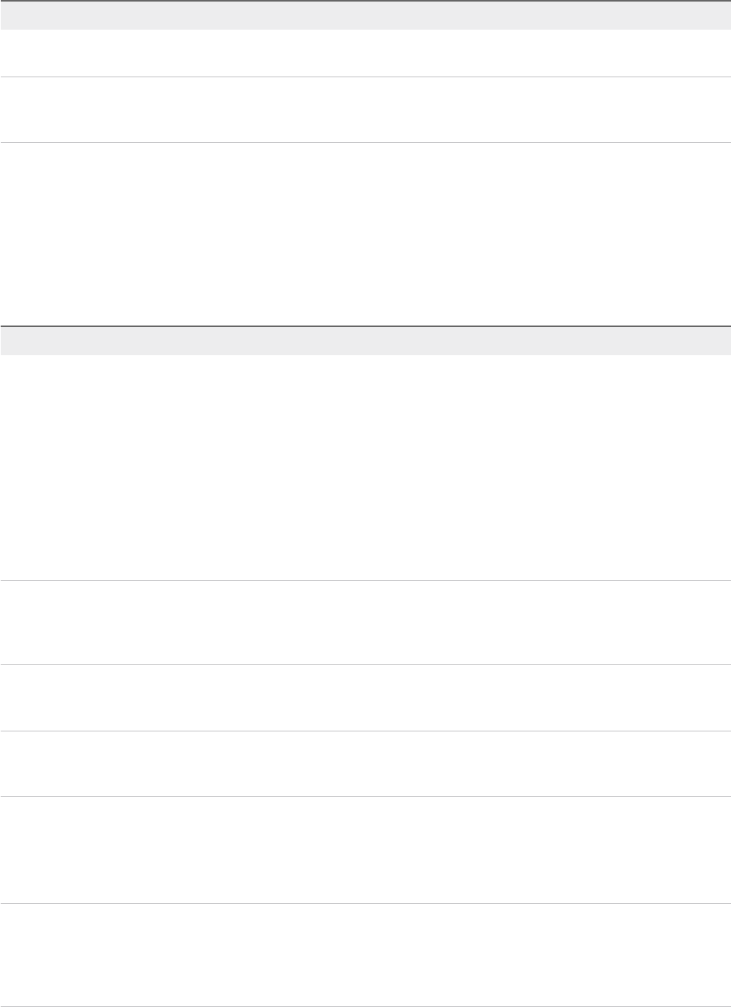731x1007 pixels.
Task: Click divider between lower table's second and third rows
Action: pos(365,664)
